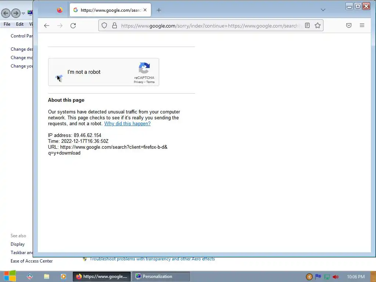Open Edit menu in Control Panel window
376x282 pixels.
pos(20,24)
